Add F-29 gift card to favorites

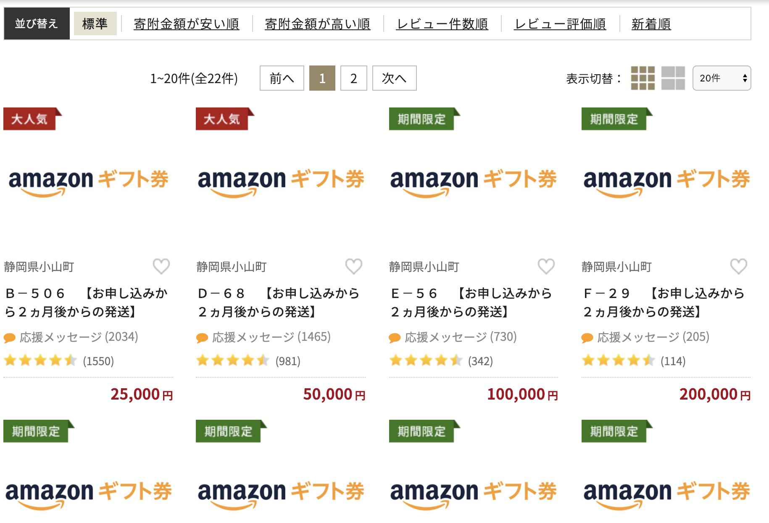click(x=739, y=266)
